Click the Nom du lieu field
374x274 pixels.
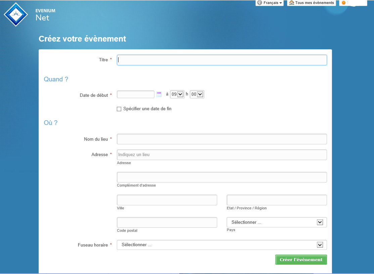222,139
